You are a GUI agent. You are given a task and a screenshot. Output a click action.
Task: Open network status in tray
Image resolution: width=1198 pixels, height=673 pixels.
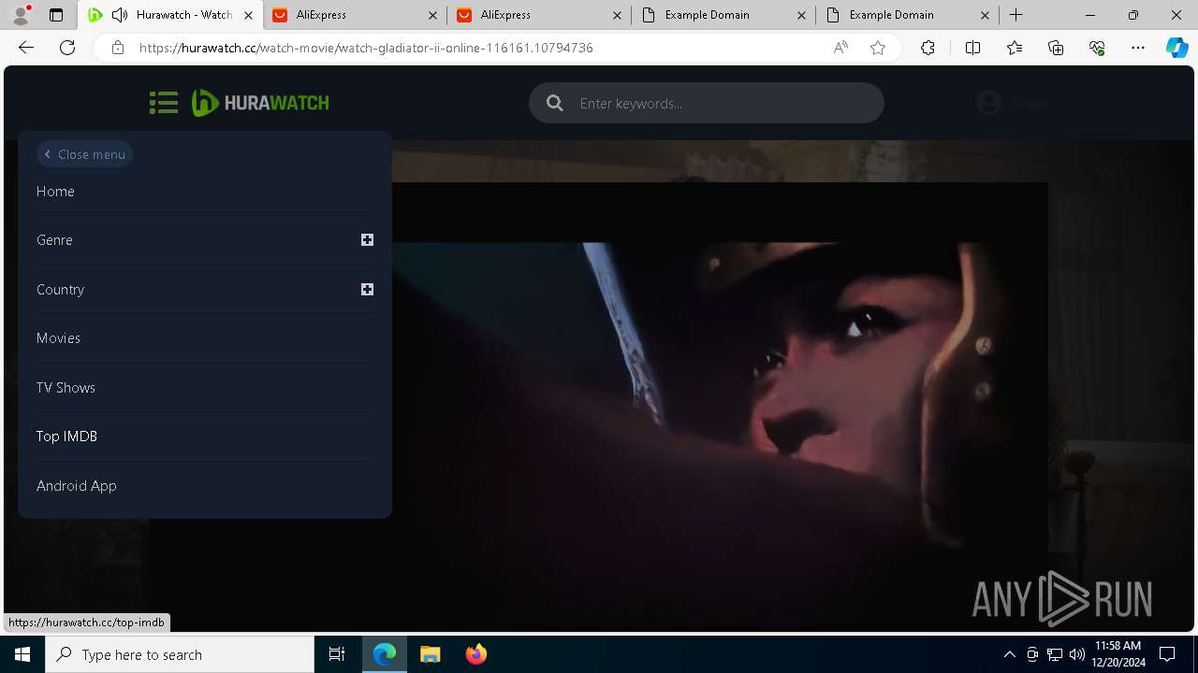click(x=1055, y=654)
